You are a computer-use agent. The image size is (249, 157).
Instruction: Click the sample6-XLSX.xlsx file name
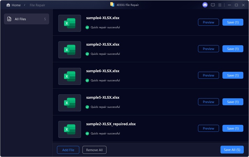pyautogui.click(x=103, y=71)
